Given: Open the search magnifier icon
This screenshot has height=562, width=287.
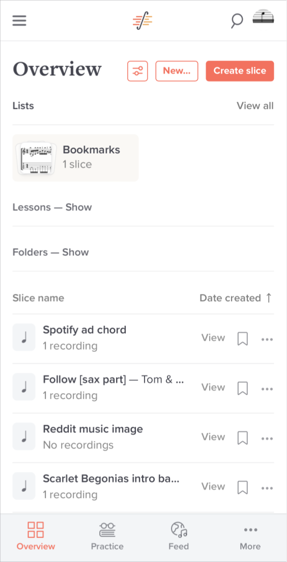Looking at the screenshot, I should (237, 21).
